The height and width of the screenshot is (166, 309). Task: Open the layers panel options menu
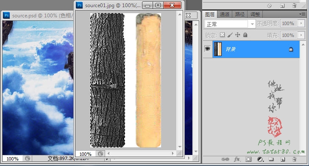tap(302, 14)
